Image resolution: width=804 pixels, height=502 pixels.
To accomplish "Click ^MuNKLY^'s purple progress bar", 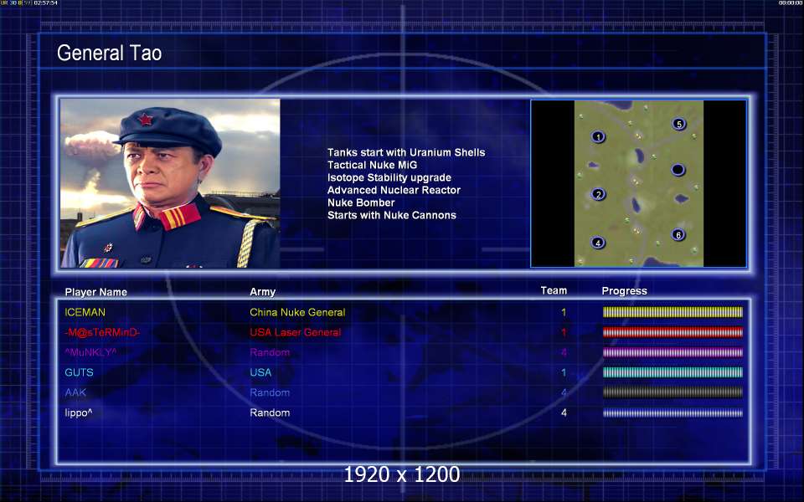I will tap(673, 352).
